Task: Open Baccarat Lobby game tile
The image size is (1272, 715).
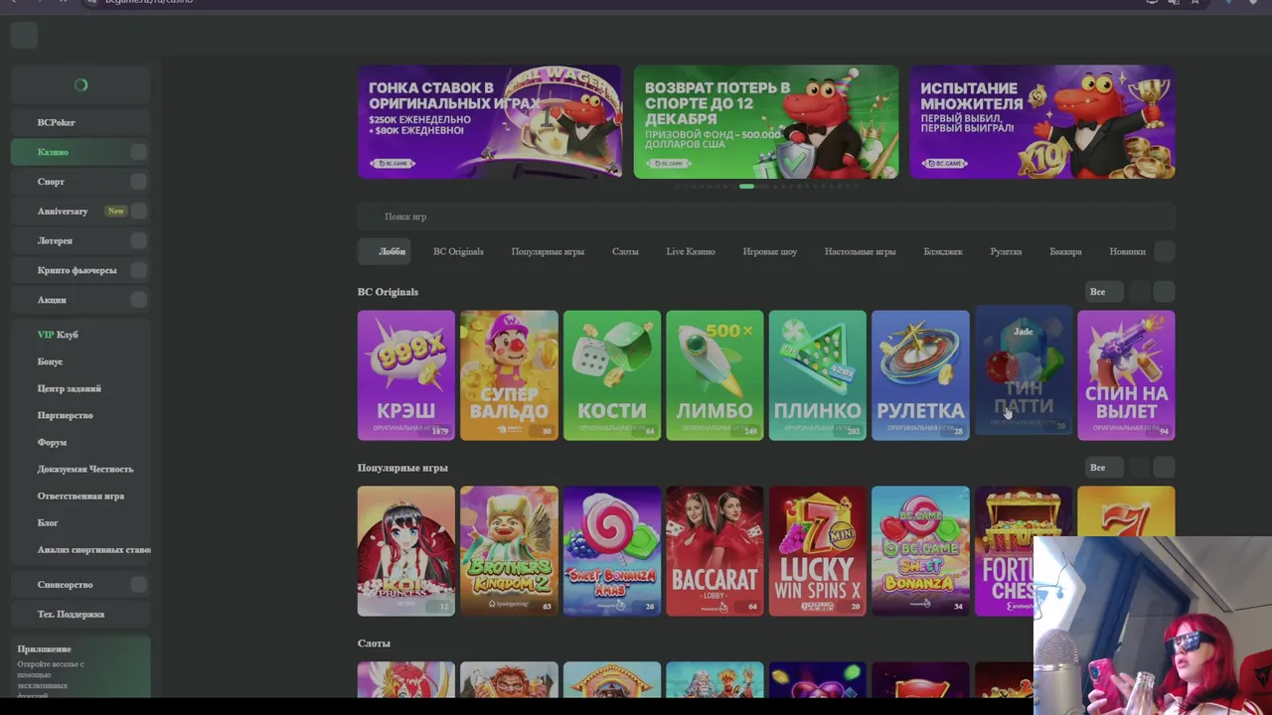Action: click(x=715, y=551)
